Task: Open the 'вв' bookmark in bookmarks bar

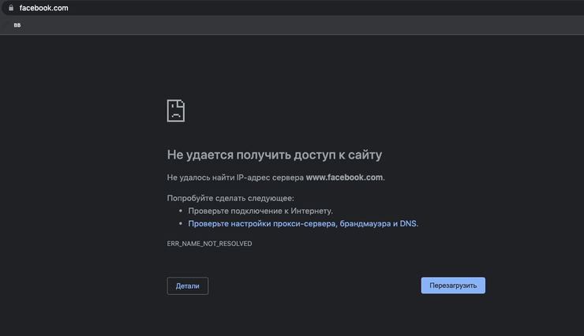Action: point(17,25)
